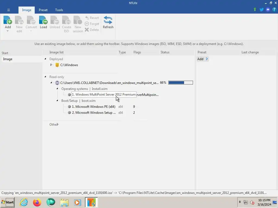Viewport: 278px width, 208px height.
Task: Collapse the Read-only group
Action: tap(45, 77)
